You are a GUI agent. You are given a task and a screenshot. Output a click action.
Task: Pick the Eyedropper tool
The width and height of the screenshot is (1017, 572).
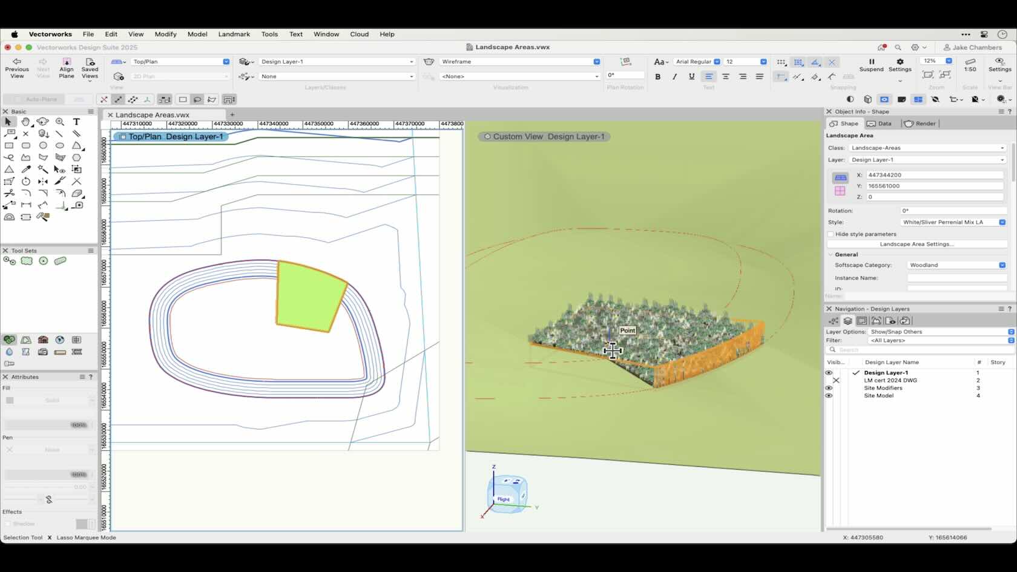click(26, 169)
